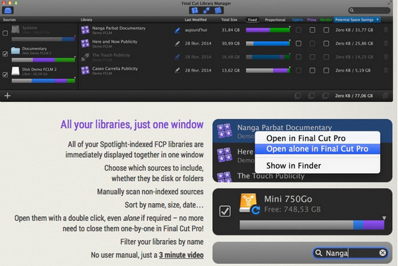Viewport: 398px width, 266px height.
Task: Open the 3 minute video link
Action: coord(181,255)
